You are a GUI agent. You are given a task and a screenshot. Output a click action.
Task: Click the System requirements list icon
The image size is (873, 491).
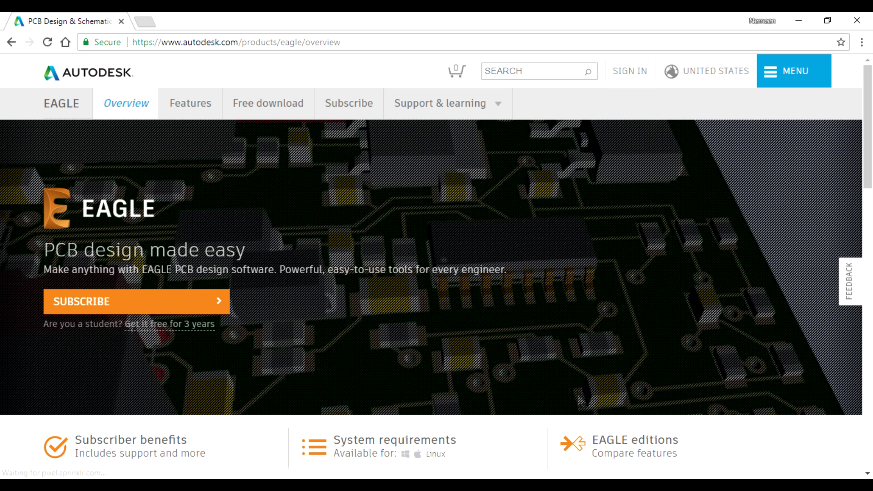314,446
